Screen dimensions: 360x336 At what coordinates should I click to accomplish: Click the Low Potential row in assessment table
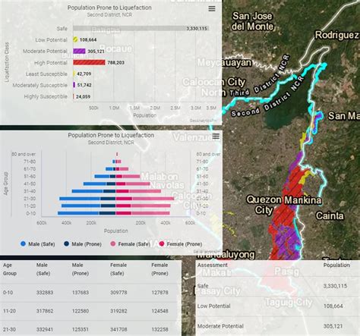click(278, 306)
